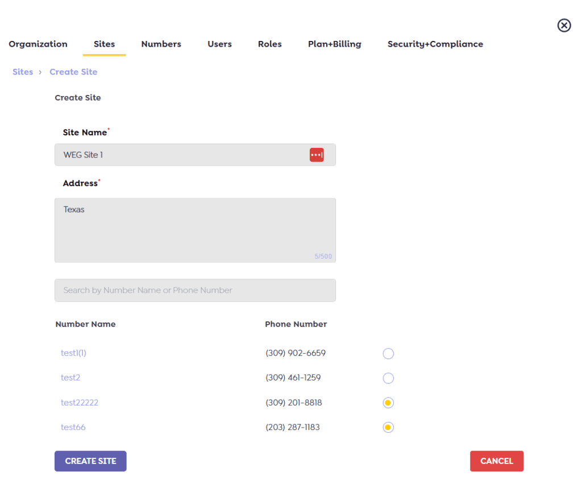Open the Roles tab

(x=269, y=44)
